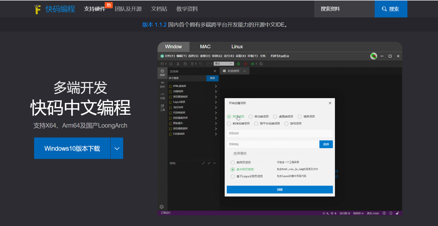Image resolution: width=438 pixels, height=226 pixels.
Task: Click the trash delete icon in toolbar
Action: (192, 64)
